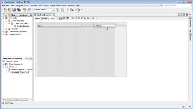Click the Output window icon at bottom

click(x=6, y=103)
